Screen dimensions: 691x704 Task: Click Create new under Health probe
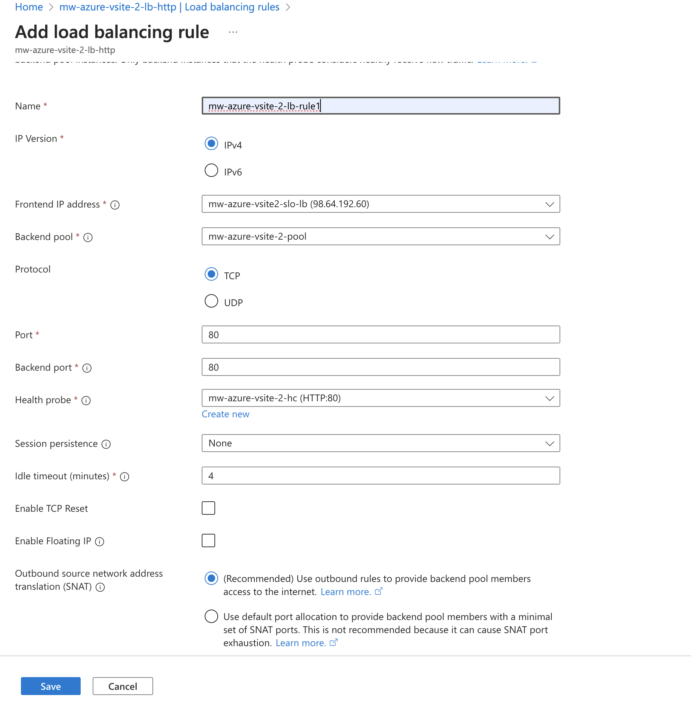(x=225, y=414)
